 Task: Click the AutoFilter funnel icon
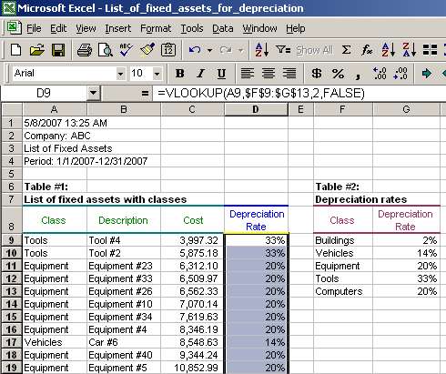point(283,49)
